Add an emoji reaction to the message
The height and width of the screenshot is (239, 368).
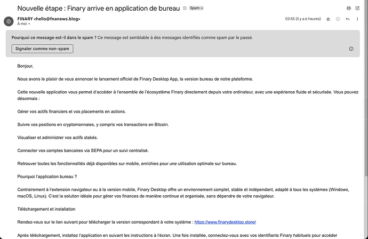(338, 19)
